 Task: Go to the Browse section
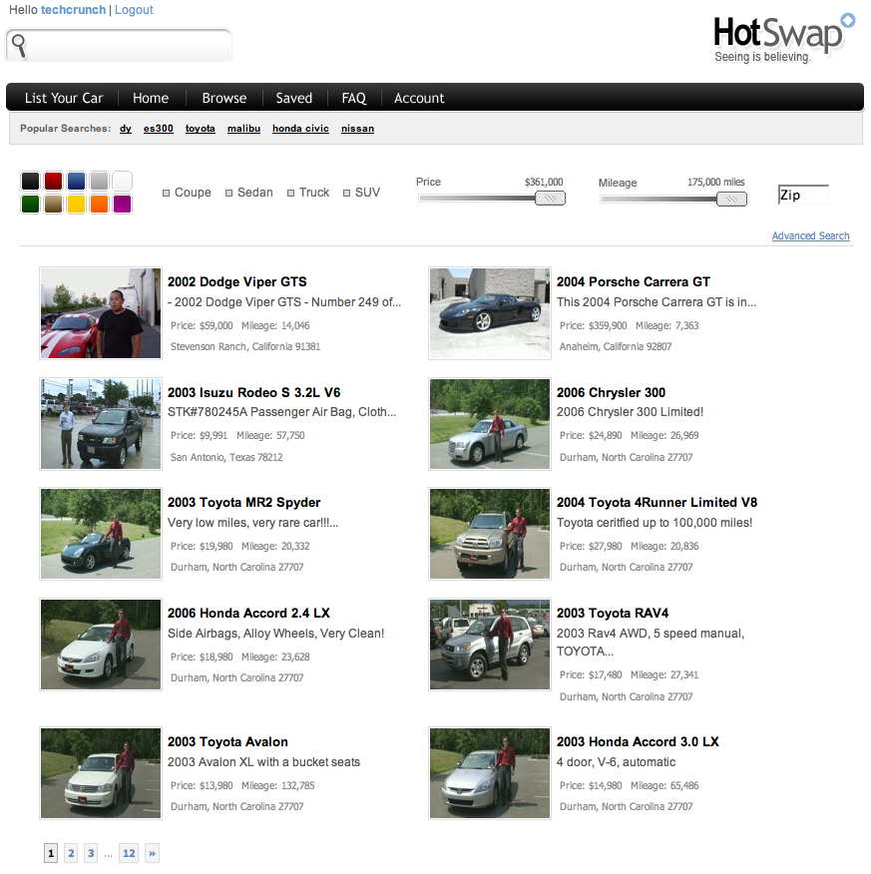click(x=224, y=98)
